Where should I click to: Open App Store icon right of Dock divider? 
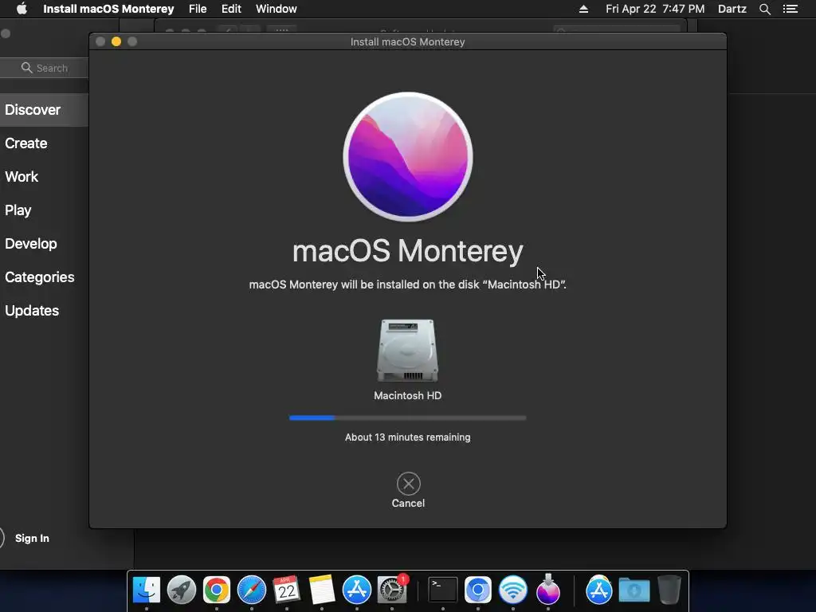tap(599, 590)
